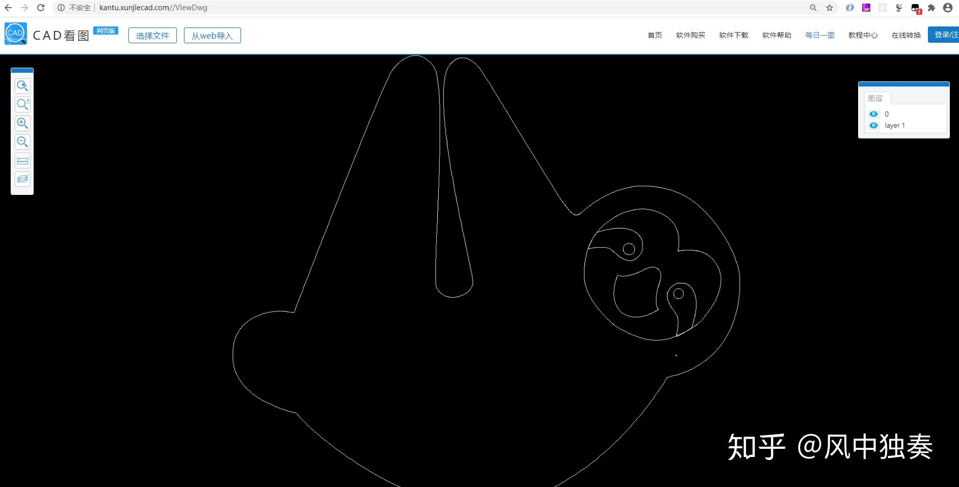The image size is (959, 487).
Task: Select the zoom previous tool
Action: 22,86
